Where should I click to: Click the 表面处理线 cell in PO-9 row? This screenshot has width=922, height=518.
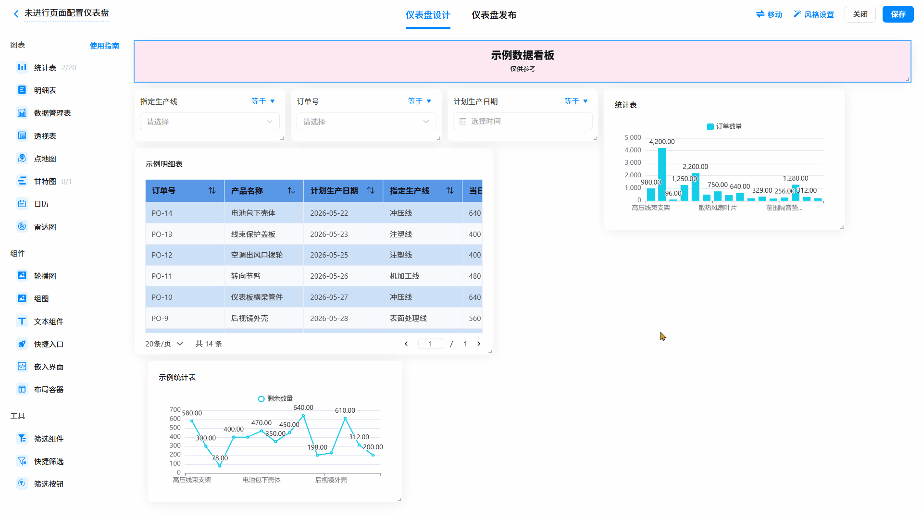tap(423, 319)
